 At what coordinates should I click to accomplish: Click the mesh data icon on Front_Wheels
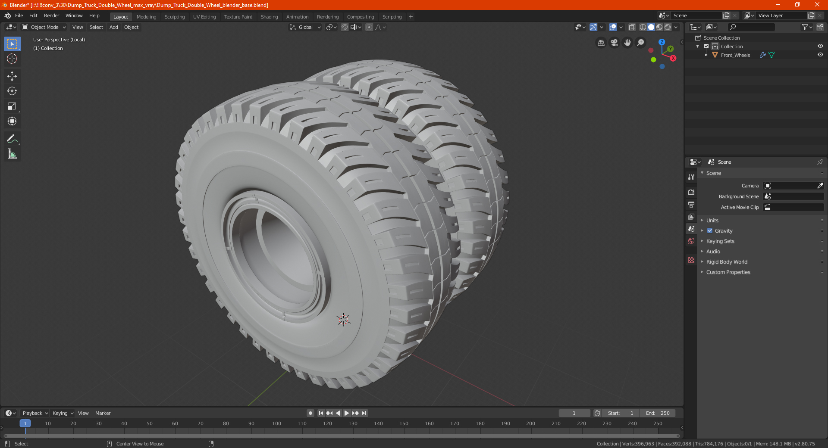(x=772, y=55)
